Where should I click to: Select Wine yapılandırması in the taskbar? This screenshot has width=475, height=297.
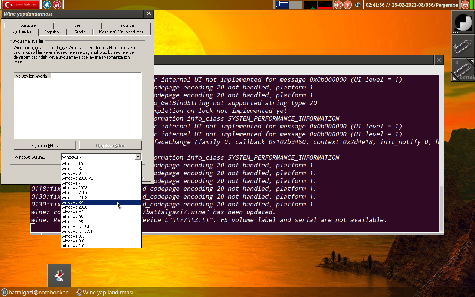[104, 292]
